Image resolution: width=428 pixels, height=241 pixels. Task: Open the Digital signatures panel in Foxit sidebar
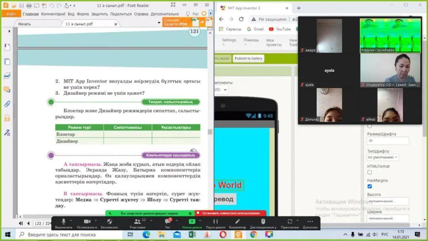(x=7, y=132)
